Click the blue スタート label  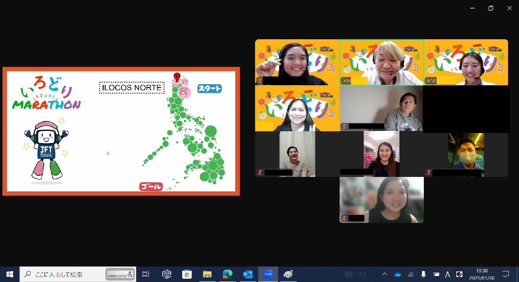(209, 88)
